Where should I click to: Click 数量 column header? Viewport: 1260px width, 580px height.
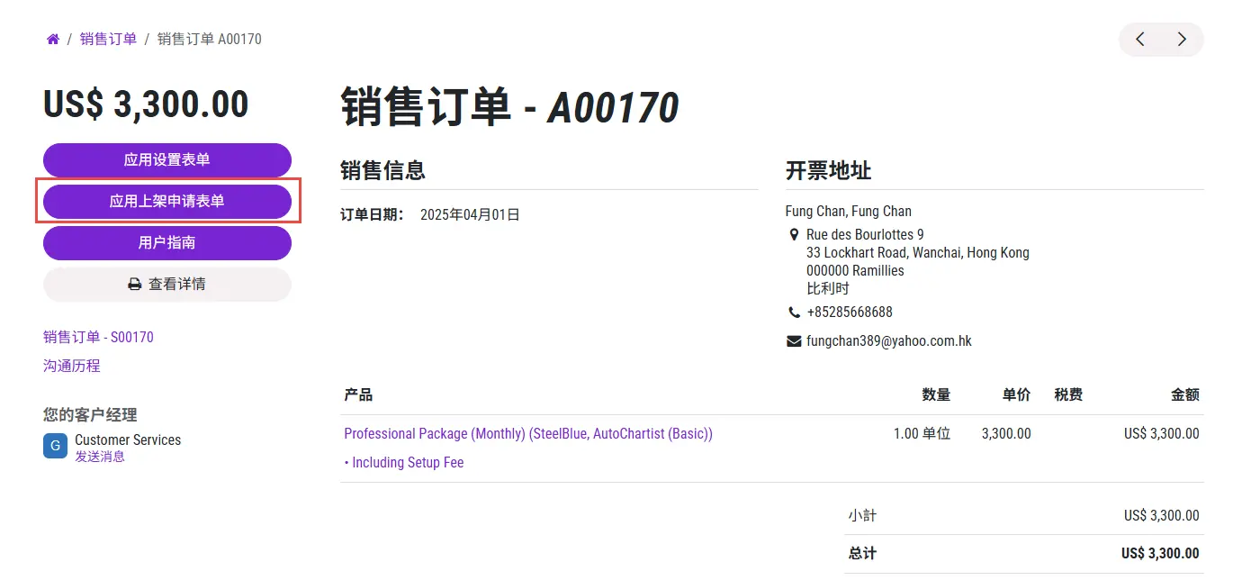click(x=936, y=395)
